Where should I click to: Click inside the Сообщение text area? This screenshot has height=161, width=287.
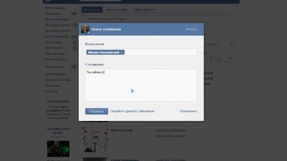pyautogui.click(x=141, y=85)
